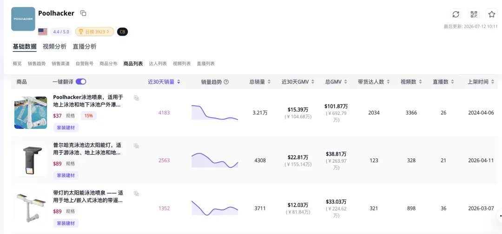Image resolution: width=502 pixels, height=234 pixels.
Task: Sort by 总GMV column
Action: pos(336,82)
